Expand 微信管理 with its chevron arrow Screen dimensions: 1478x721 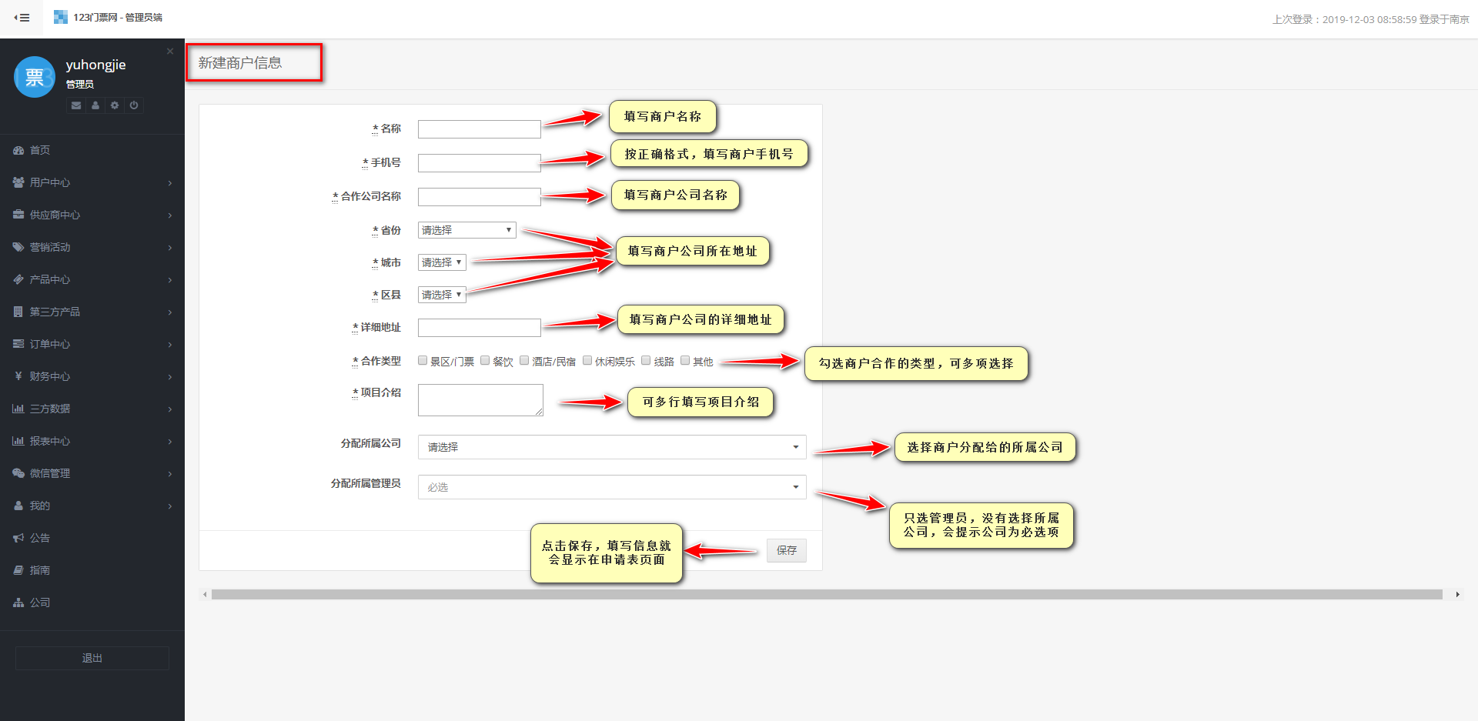(x=170, y=474)
